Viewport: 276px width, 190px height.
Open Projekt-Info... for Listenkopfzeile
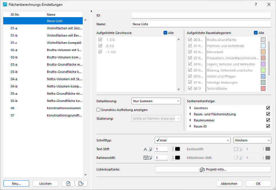point(213,169)
